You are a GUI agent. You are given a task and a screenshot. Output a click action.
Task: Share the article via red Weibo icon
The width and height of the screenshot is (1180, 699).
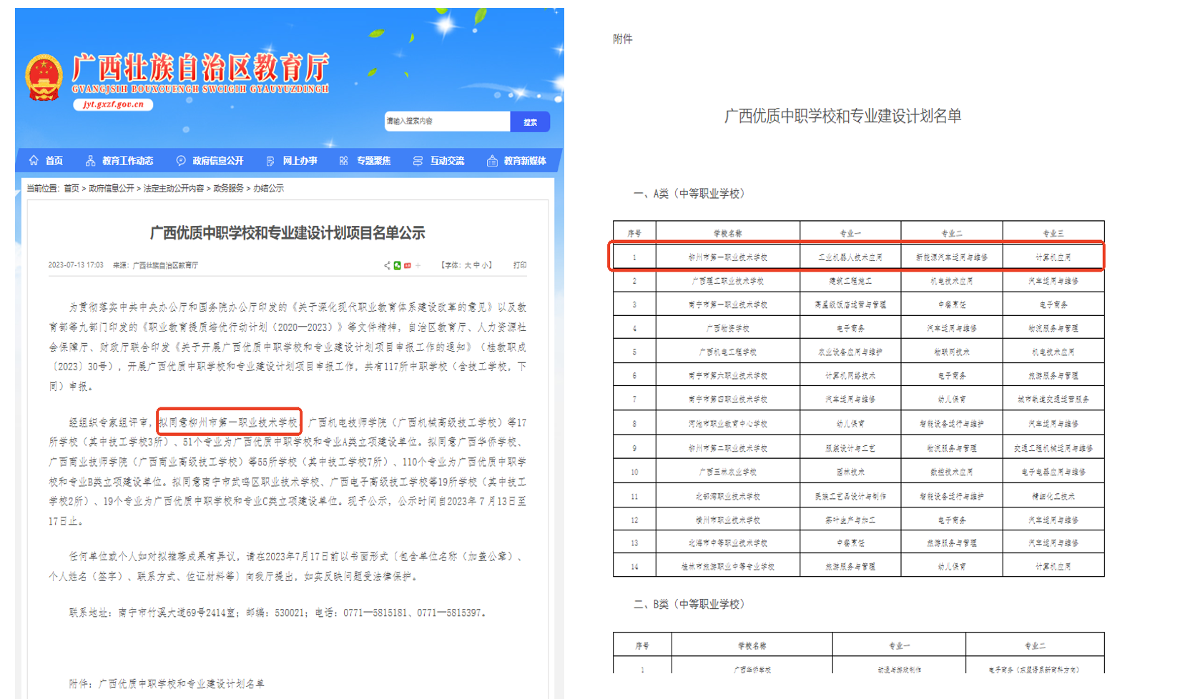[408, 265]
